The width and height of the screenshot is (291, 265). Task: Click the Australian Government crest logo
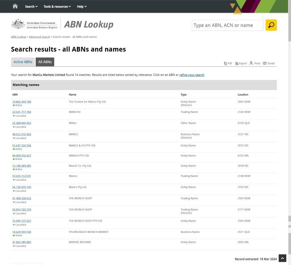(x=18, y=24)
